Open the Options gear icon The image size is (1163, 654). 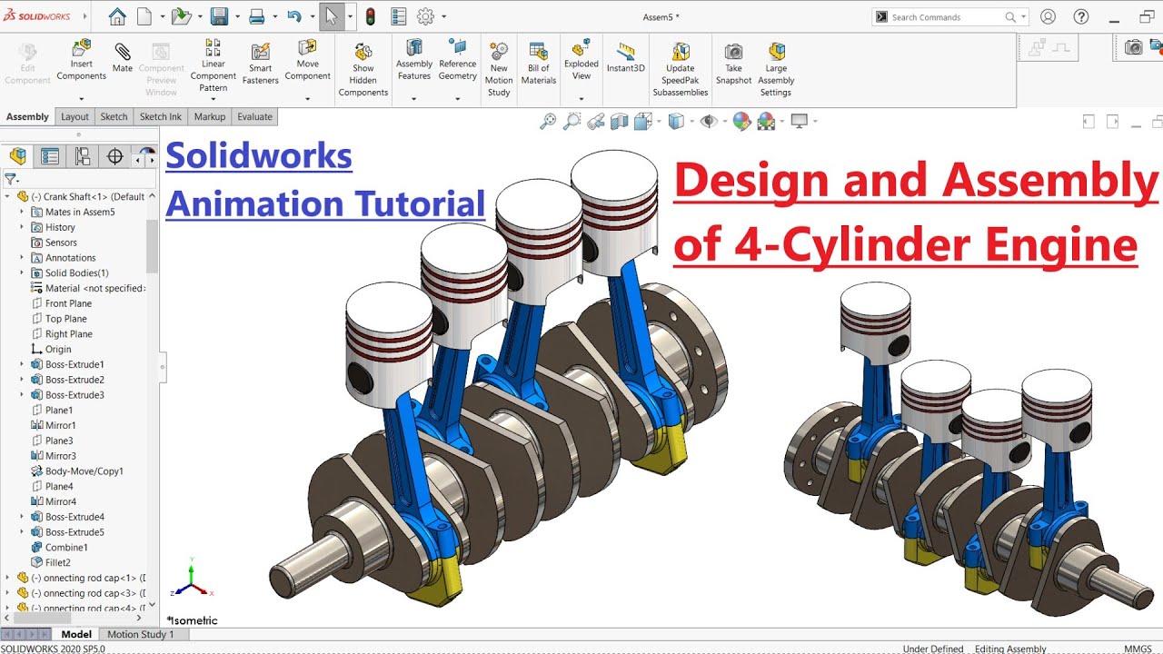(425, 16)
